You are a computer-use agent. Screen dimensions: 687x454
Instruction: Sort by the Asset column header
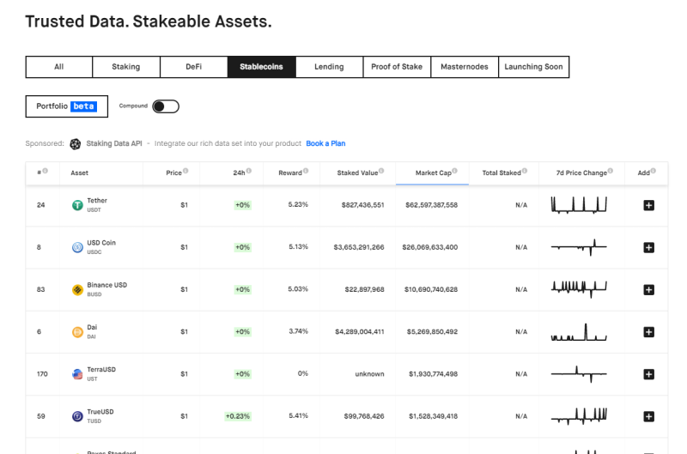click(79, 173)
